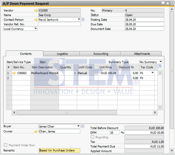Minimize the A/P Down Payment Request window

coord(163,3)
